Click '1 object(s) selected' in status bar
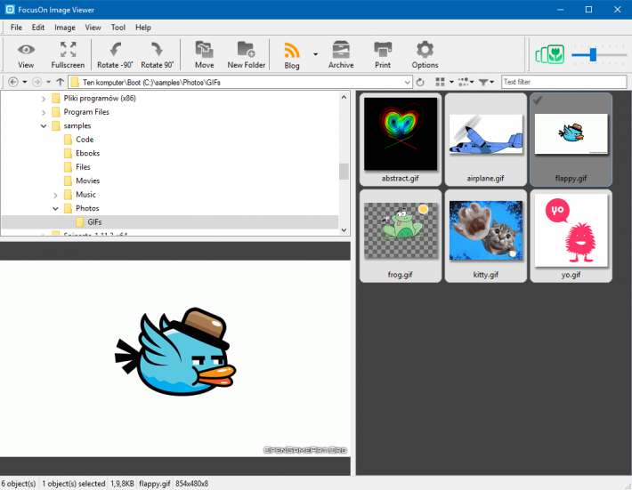The image size is (632, 490). pos(73,484)
